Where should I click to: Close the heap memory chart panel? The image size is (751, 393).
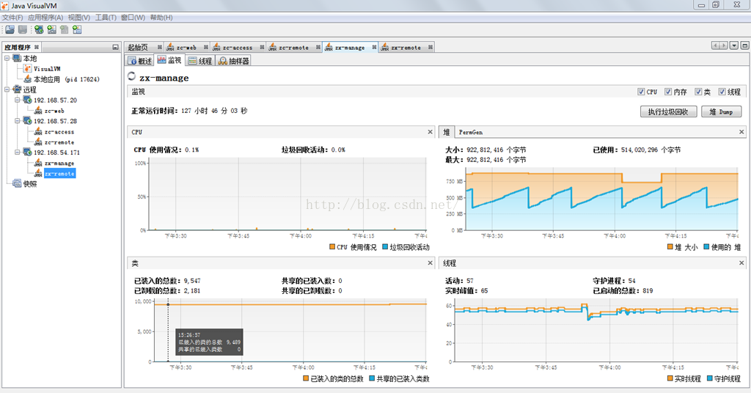point(741,132)
